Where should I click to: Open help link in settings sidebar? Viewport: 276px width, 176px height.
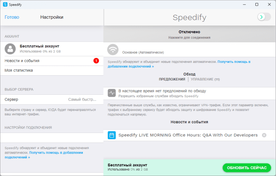tap(56, 152)
